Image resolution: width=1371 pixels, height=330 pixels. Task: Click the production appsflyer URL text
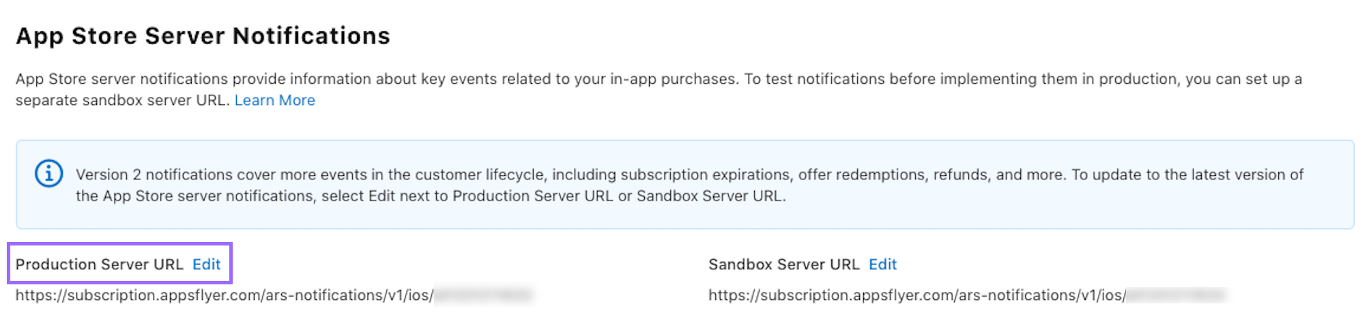tap(224, 295)
